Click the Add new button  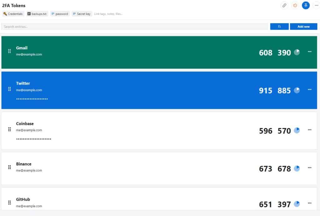(303, 27)
